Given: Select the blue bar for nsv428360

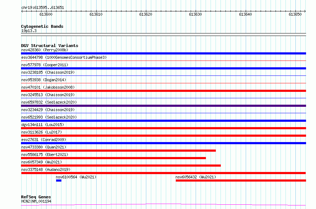Looking at the screenshot, I should click(x=163, y=53).
